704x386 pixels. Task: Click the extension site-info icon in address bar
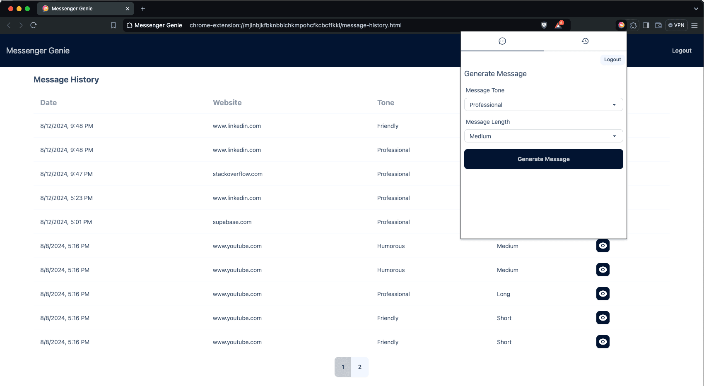click(x=130, y=25)
